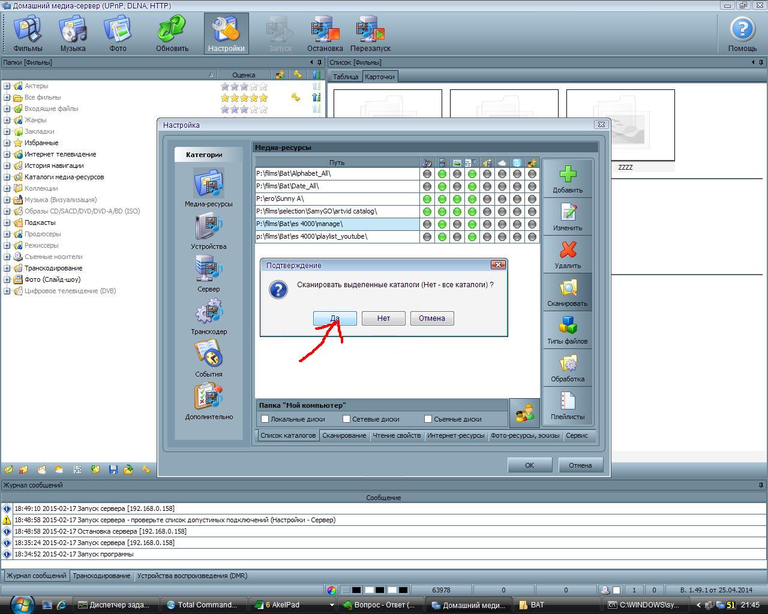This screenshot has height=614, width=768.
Task: Click the Добавить (Add) icon
Action: 568,174
